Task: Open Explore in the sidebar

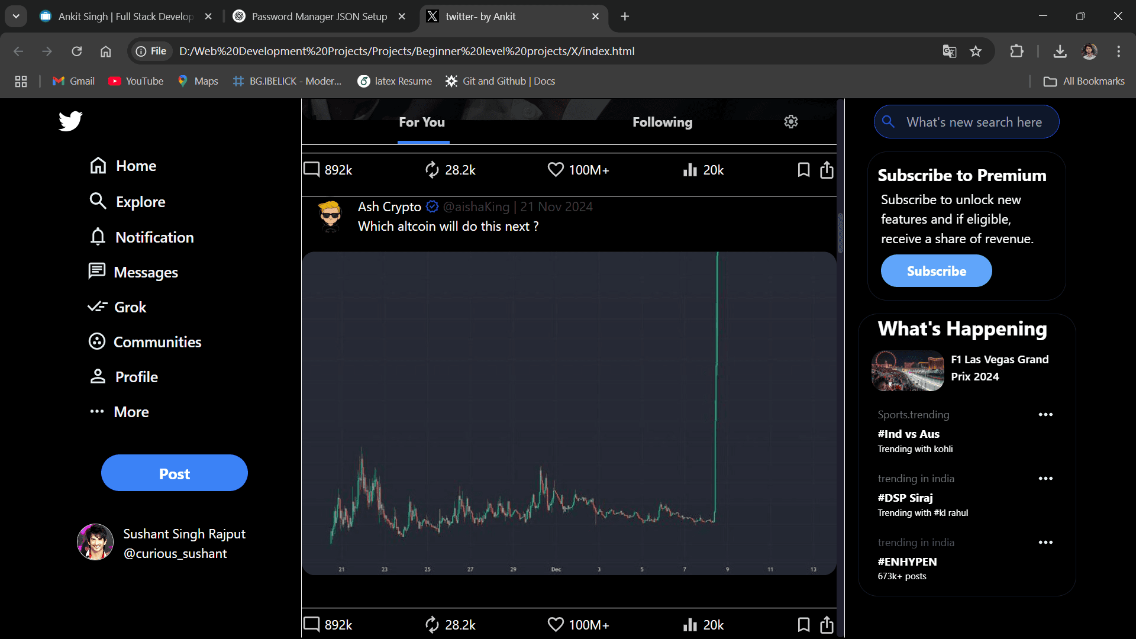Action: (127, 202)
